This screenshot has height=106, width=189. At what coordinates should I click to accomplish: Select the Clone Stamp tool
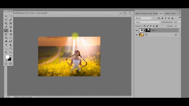[11, 31]
